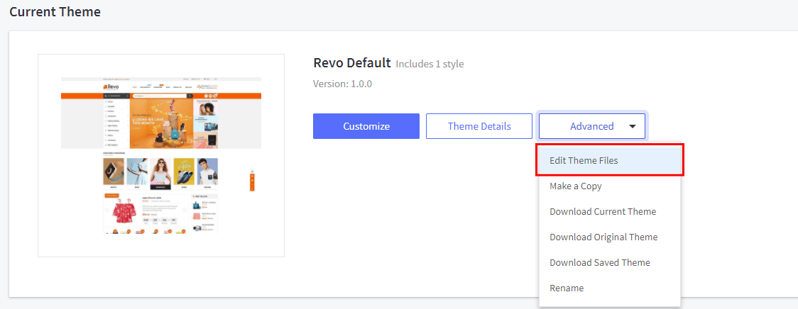Open the Advanced dropdown button

[x=591, y=126]
